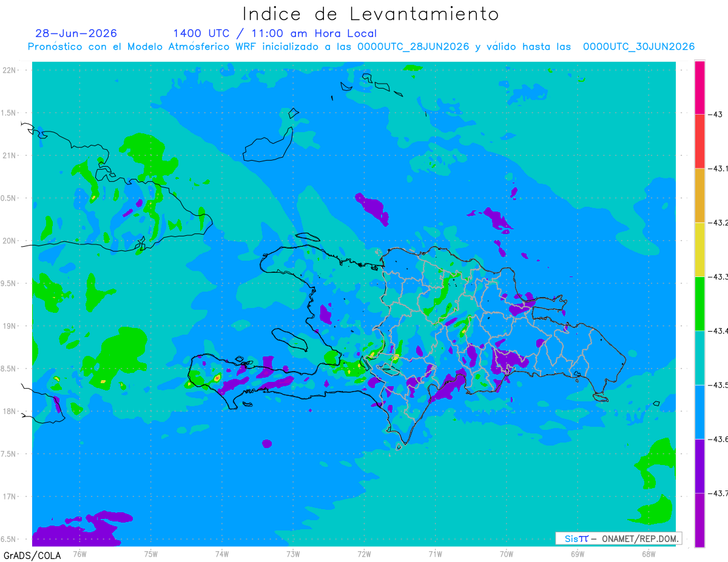This screenshot has width=728, height=562.
Task: Click the title 'Indice de Levantamiento'
Action: coord(371,13)
